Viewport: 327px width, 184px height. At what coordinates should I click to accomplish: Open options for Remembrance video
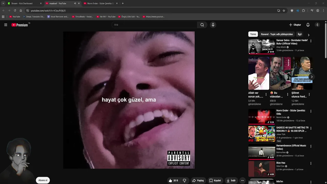pos(311,146)
